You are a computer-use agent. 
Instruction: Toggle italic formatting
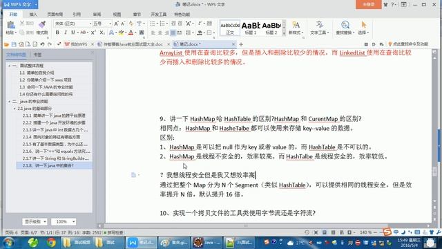tap(66, 33)
